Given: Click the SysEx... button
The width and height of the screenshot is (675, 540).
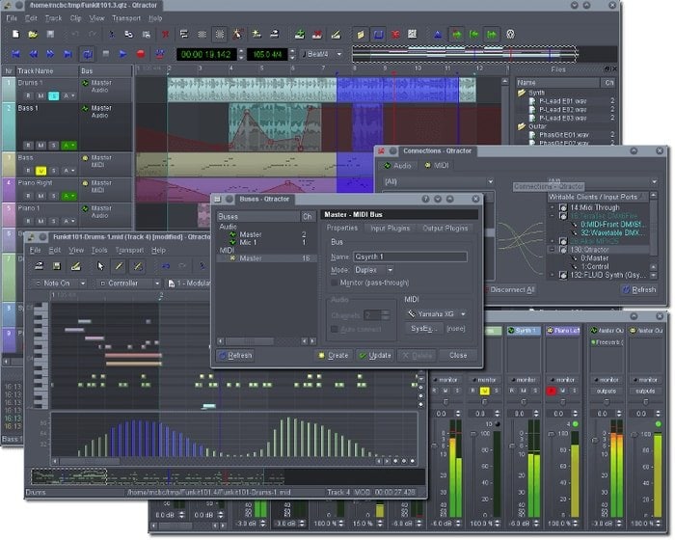Looking at the screenshot, I should [423, 329].
